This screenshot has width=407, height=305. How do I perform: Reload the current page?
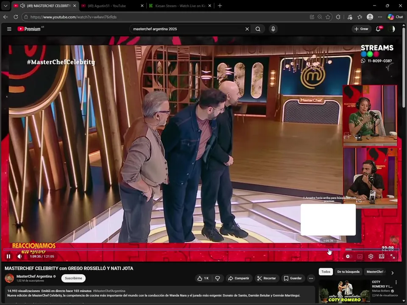[16, 17]
